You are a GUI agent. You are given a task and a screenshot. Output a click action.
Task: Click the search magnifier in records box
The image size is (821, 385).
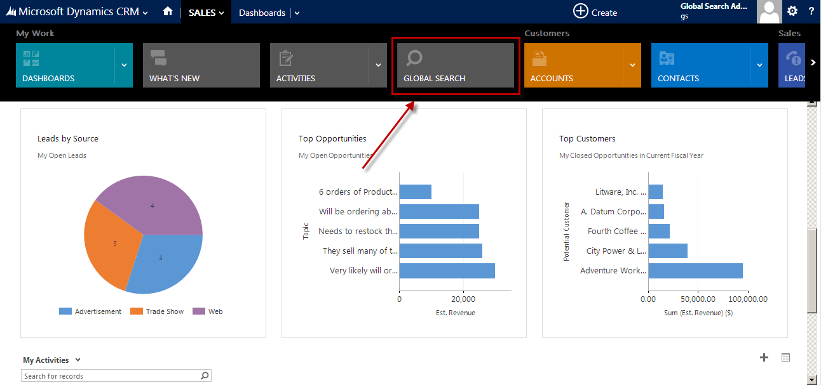[x=205, y=376]
